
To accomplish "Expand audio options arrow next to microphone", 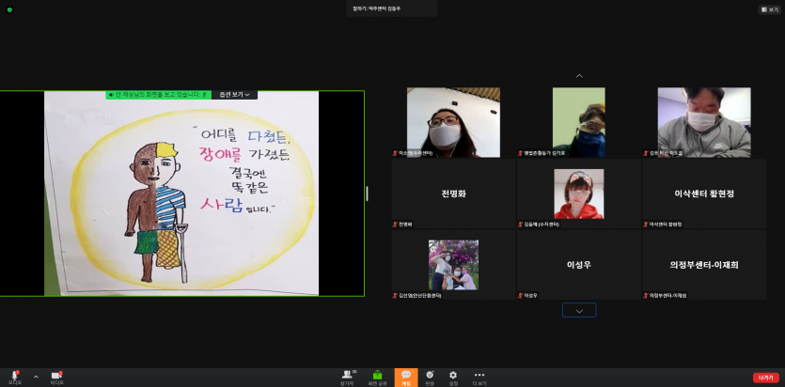I will pyautogui.click(x=36, y=376).
